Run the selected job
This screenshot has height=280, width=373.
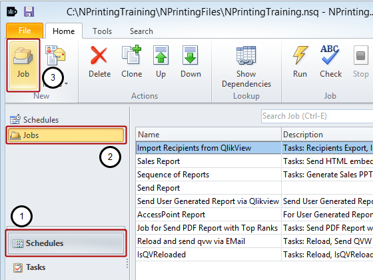point(300,62)
